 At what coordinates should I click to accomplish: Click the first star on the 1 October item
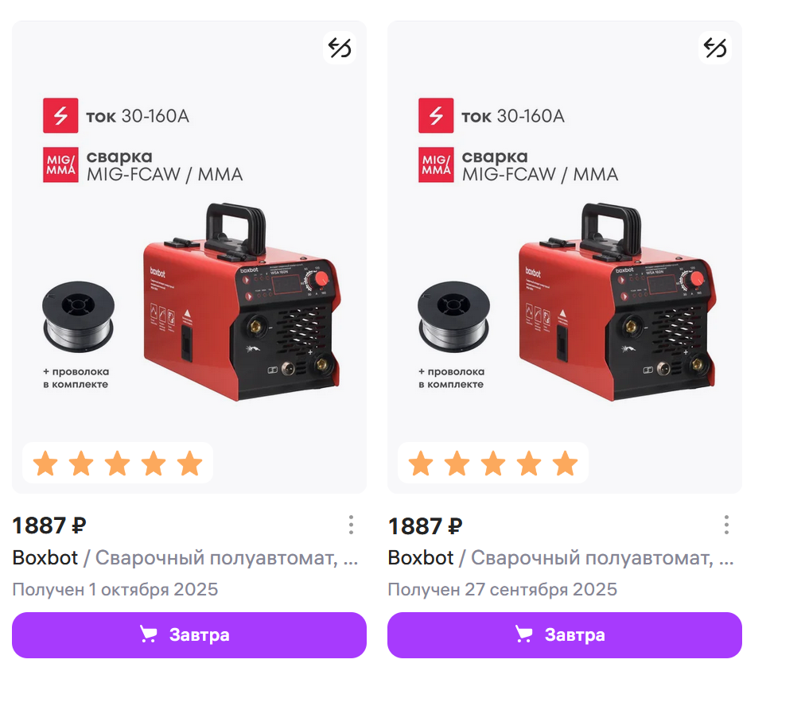point(45,463)
